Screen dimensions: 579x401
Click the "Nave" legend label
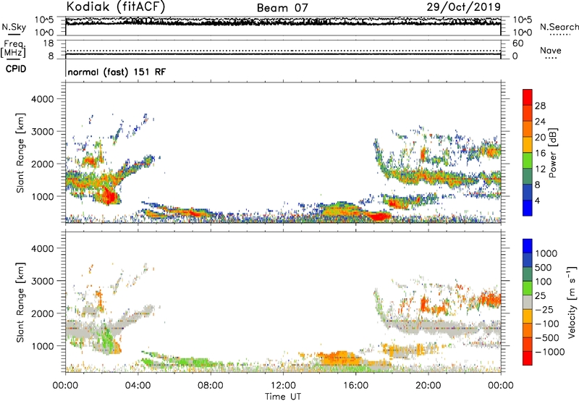pos(551,50)
